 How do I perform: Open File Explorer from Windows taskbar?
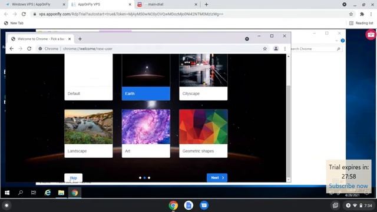pyautogui.click(x=61, y=193)
